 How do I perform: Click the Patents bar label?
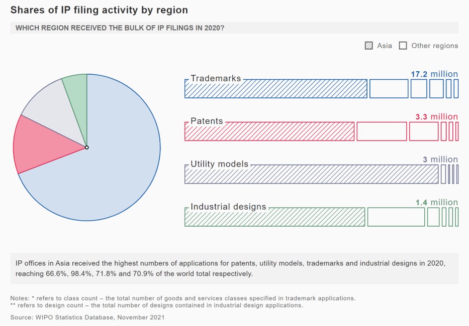click(x=207, y=121)
